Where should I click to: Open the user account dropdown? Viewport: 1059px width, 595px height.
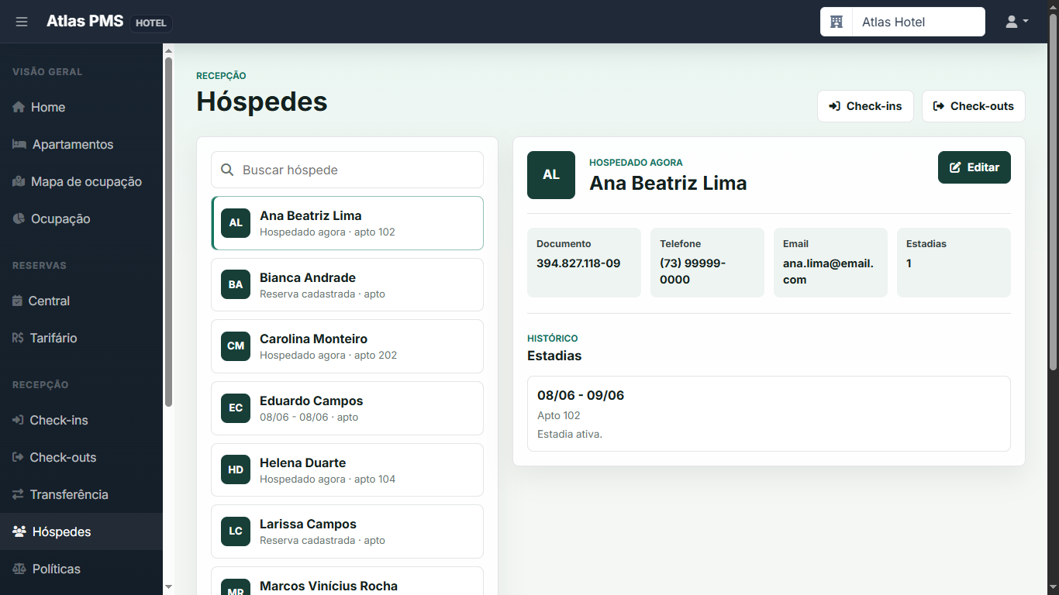tap(1016, 22)
